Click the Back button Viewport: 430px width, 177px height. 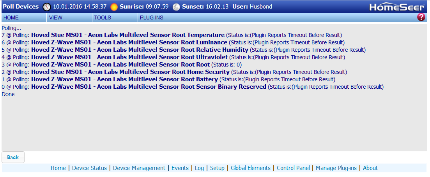13,157
